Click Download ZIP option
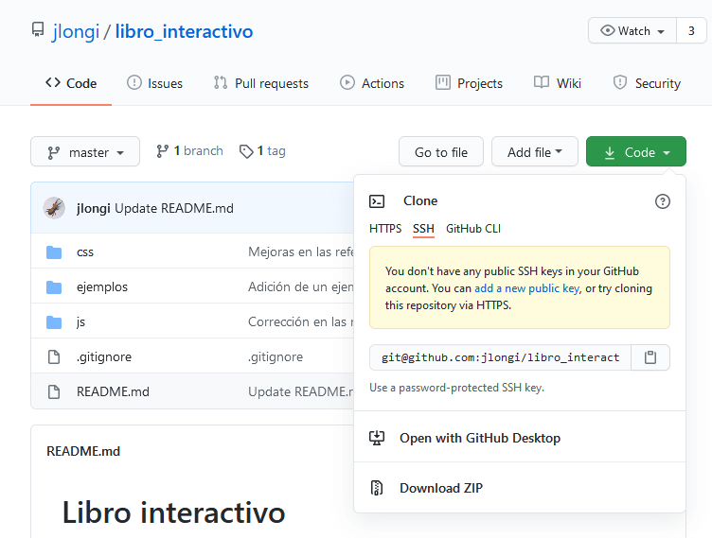 point(441,488)
